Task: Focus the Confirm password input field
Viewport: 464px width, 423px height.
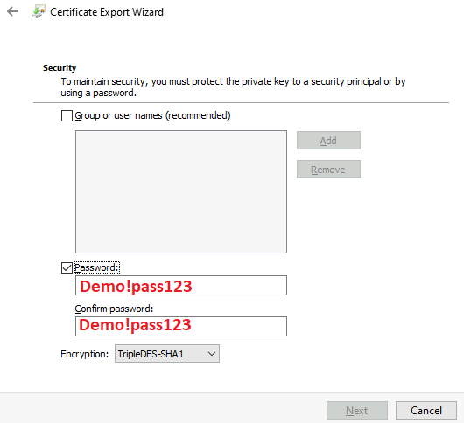Action: (181, 326)
